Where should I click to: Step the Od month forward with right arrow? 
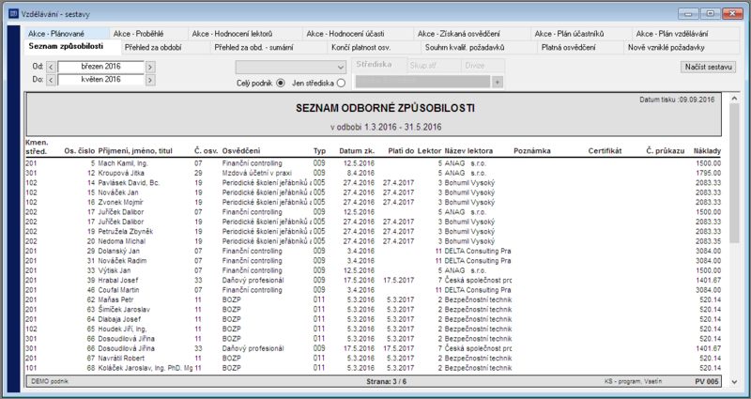(150, 67)
